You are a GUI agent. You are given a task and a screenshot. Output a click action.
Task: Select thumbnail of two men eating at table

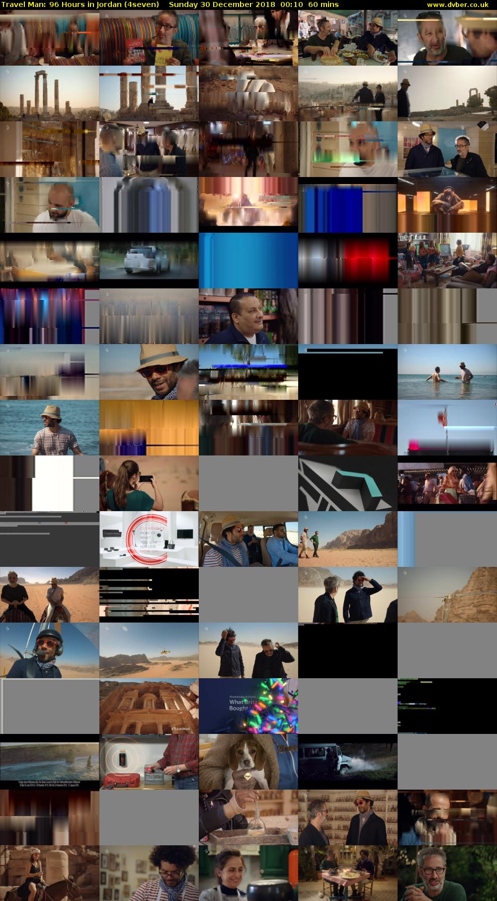coord(348,38)
